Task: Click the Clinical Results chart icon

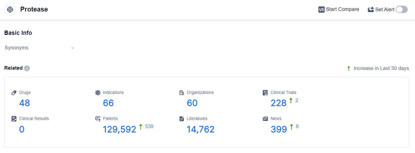Action: pos(14,119)
